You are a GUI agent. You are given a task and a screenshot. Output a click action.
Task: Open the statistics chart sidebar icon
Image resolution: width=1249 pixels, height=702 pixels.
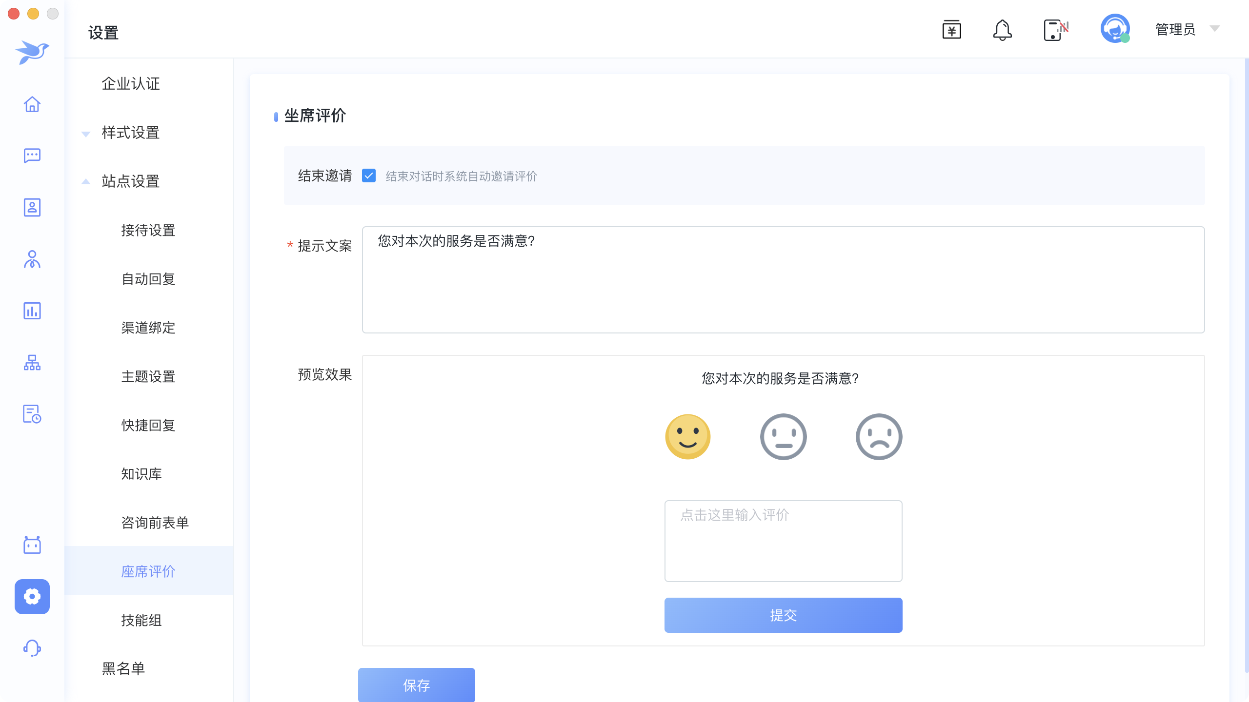(x=32, y=311)
